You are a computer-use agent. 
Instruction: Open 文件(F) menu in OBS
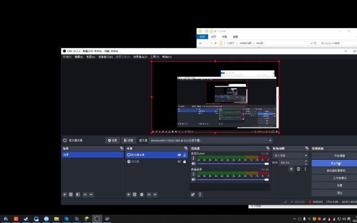click(67, 57)
